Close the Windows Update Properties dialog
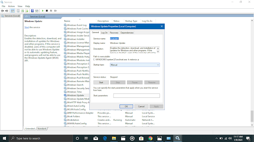 (x=162, y=26)
